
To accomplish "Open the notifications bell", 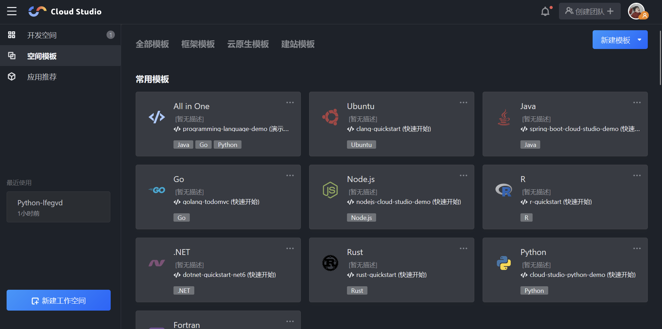I will pos(545,11).
